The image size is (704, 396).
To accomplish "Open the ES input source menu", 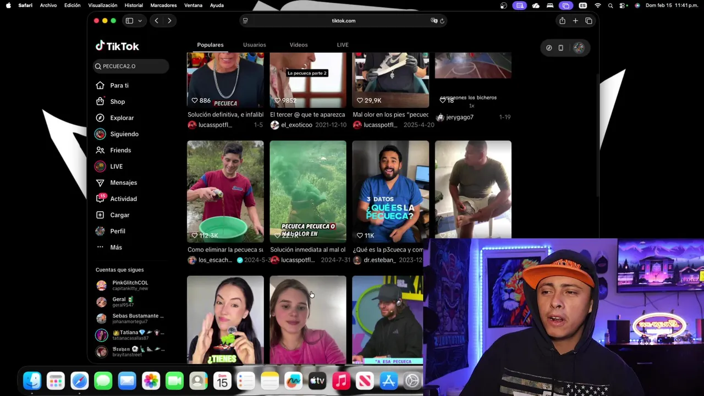I will coord(583,5).
